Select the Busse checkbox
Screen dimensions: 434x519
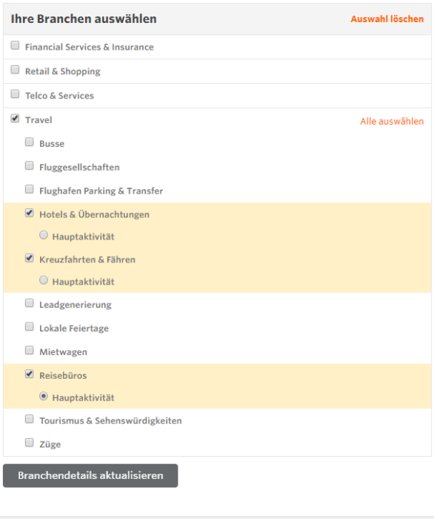[30, 142]
